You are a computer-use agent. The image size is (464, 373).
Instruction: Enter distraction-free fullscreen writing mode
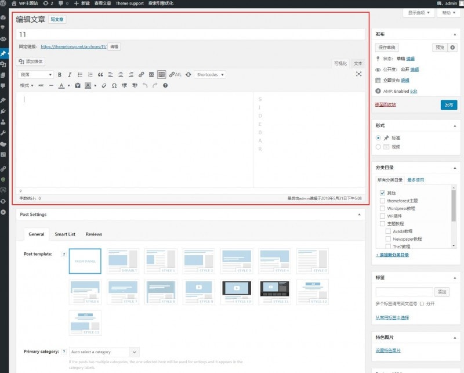click(359, 74)
